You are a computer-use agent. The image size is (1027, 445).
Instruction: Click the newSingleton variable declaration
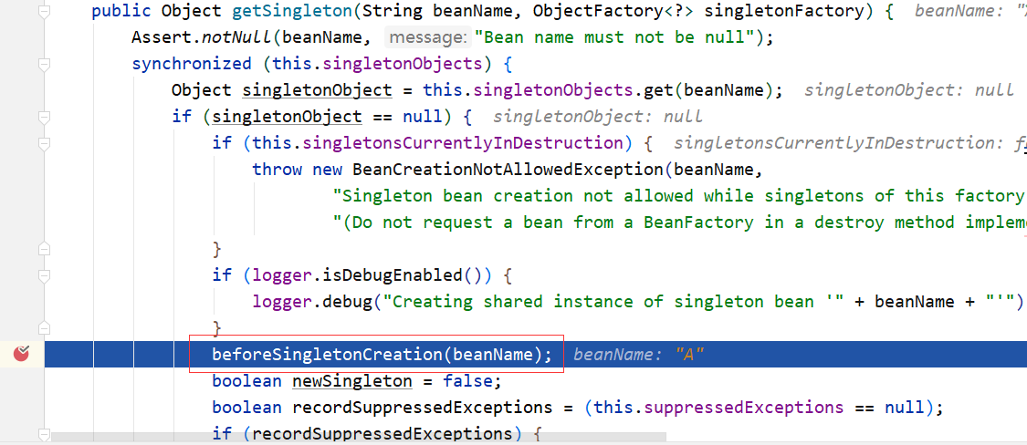[x=351, y=381]
